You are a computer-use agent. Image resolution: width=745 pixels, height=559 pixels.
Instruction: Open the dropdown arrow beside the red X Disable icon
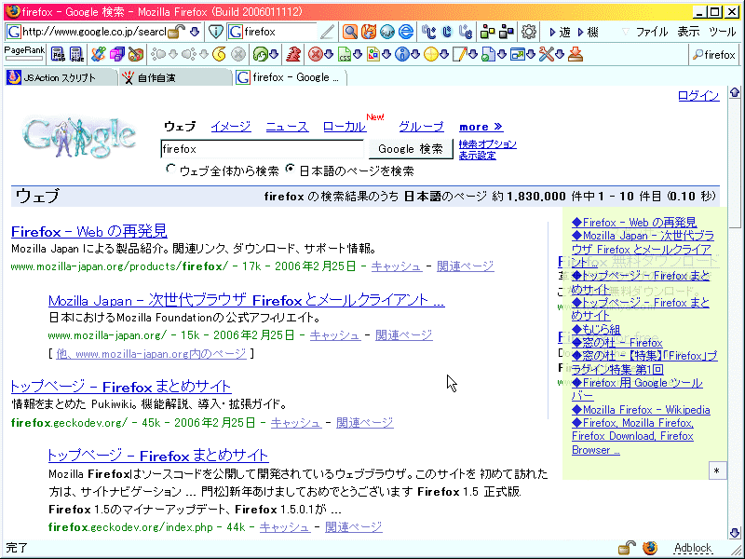(x=329, y=55)
